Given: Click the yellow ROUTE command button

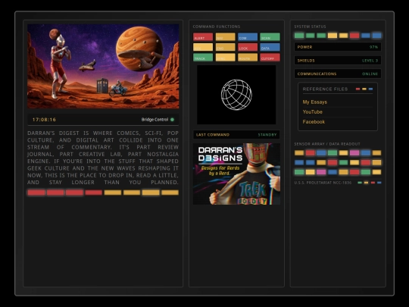Looking at the screenshot, I should (x=248, y=57).
